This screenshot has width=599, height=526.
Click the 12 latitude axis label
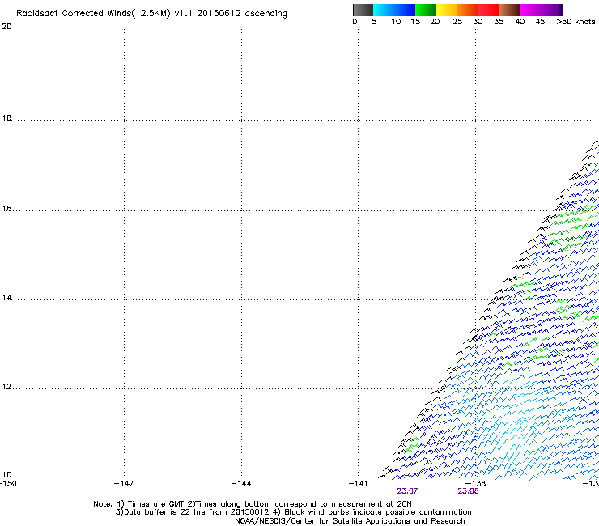6,387
